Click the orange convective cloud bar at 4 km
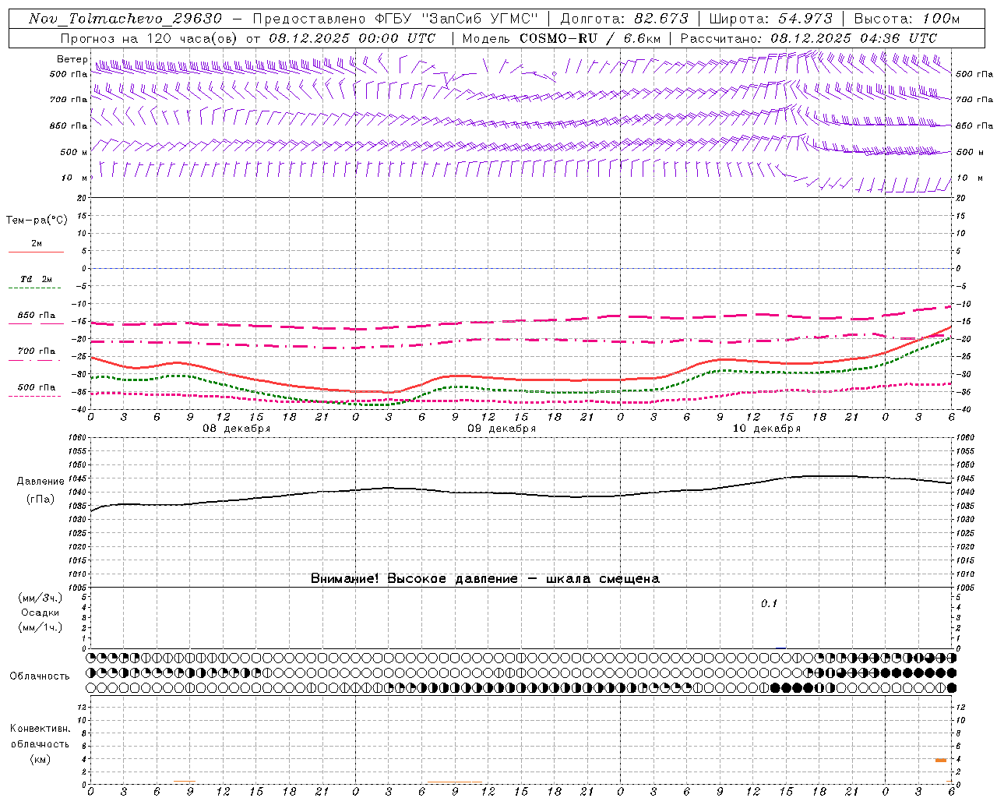 941,760
